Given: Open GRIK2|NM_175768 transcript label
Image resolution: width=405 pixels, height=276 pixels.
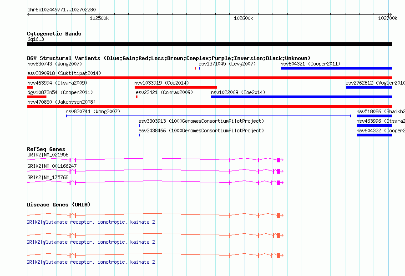Looking at the screenshot, I should (x=48, y=177).
